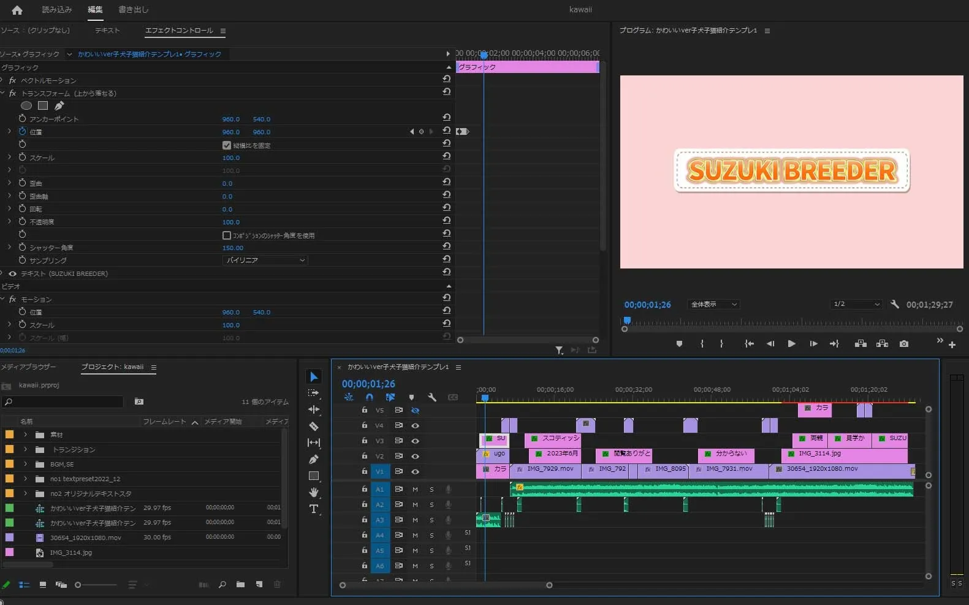Select the Hand tool
Image resolution: width=969 pixels, height=605 pixels.
pyautogui.click(x=314, y=492)
